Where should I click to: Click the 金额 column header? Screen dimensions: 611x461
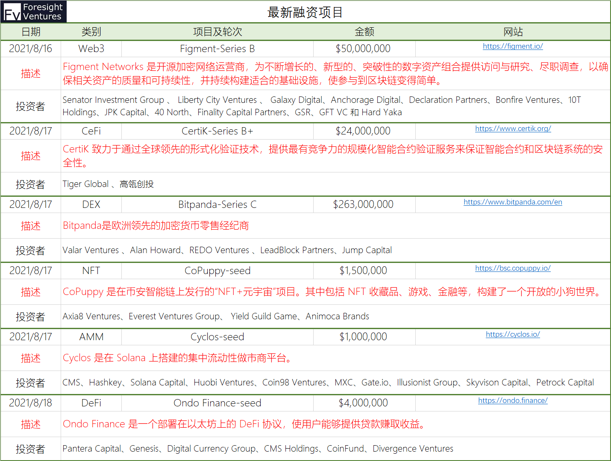click(364, 32)
